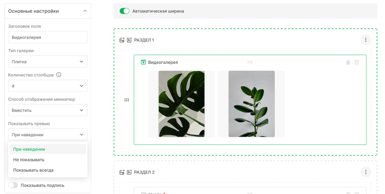Click the Видеогалерея field type icon
The image size is (385, 194).
point(143,62)
